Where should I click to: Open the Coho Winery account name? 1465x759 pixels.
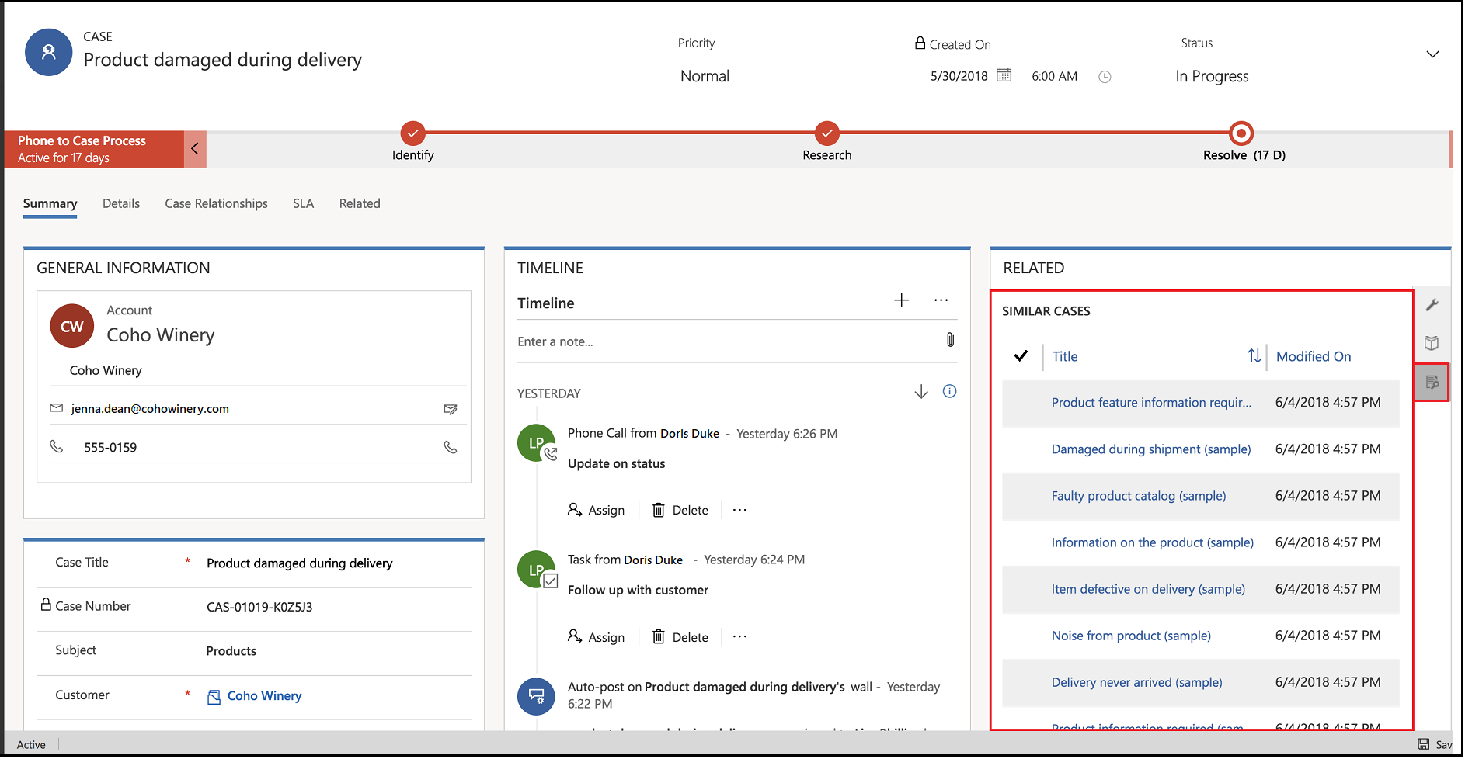[x=160, y=335]
